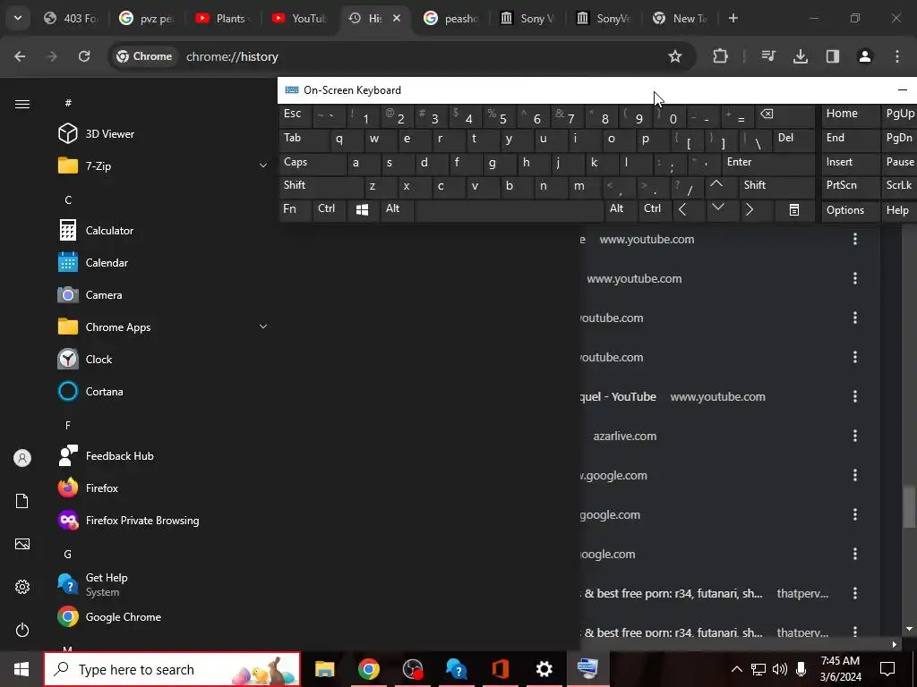Open the Extensions puzzle icon
The height and width of the screenshot is (687, 917).
point(721,56)
